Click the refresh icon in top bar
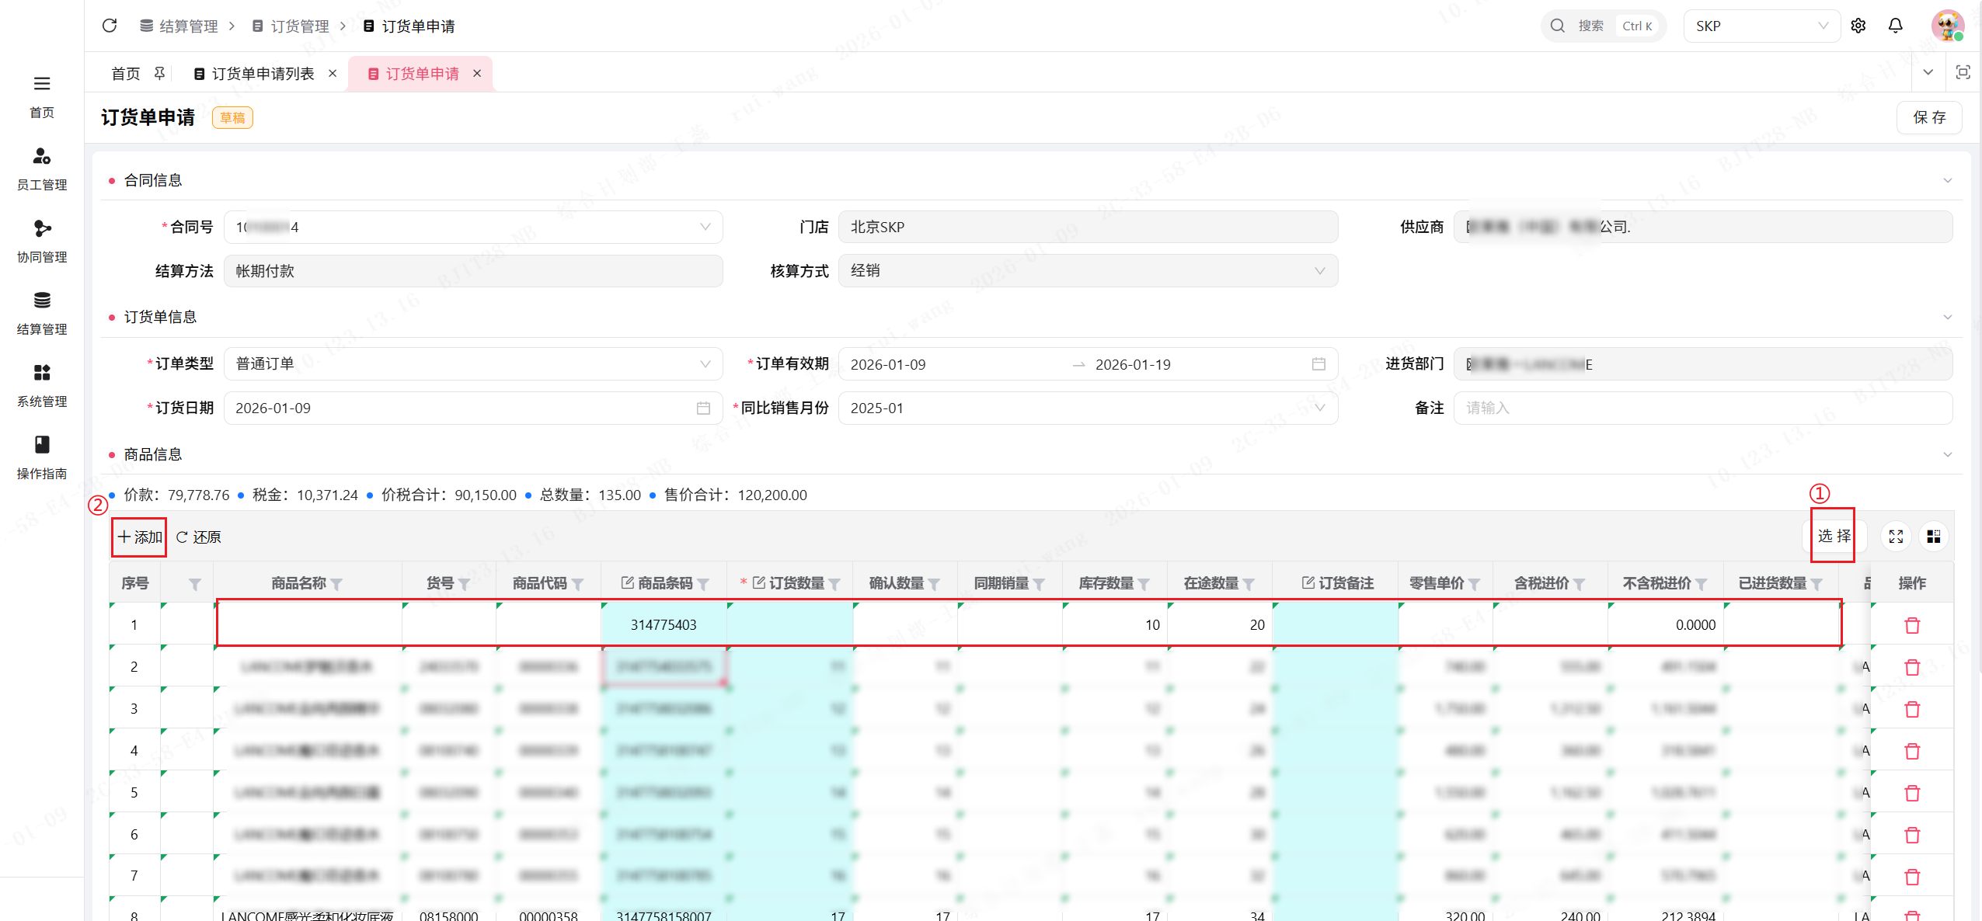 point(110,26)
